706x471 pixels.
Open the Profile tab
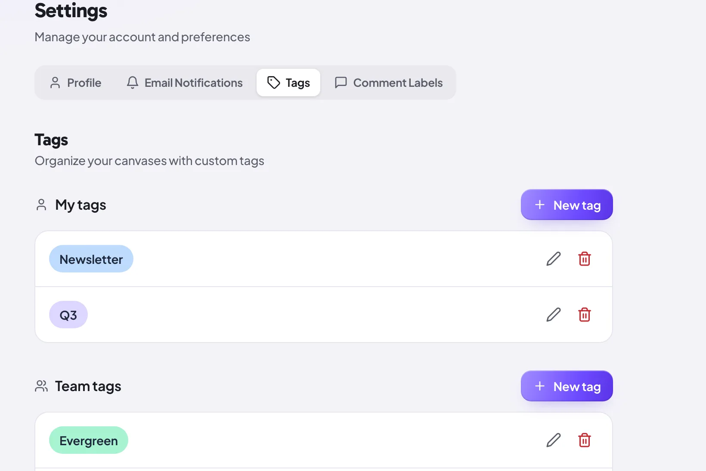pyautogui.click(x=75, y=83)
